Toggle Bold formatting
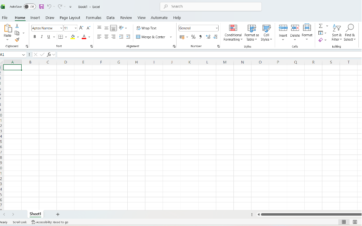 click(34, 37)
